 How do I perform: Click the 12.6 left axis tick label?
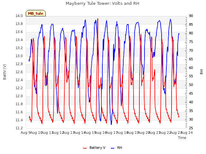(19, 72)
